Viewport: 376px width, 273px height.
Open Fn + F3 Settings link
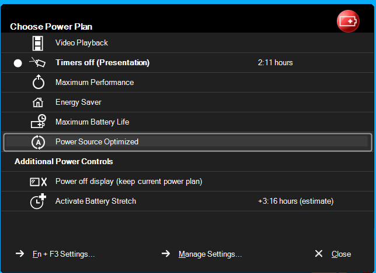tap(63, 254)
